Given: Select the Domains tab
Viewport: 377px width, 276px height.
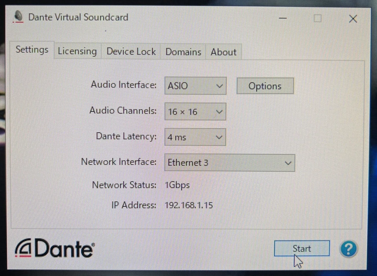Looking at the screenshot, I should coord(183,52).
